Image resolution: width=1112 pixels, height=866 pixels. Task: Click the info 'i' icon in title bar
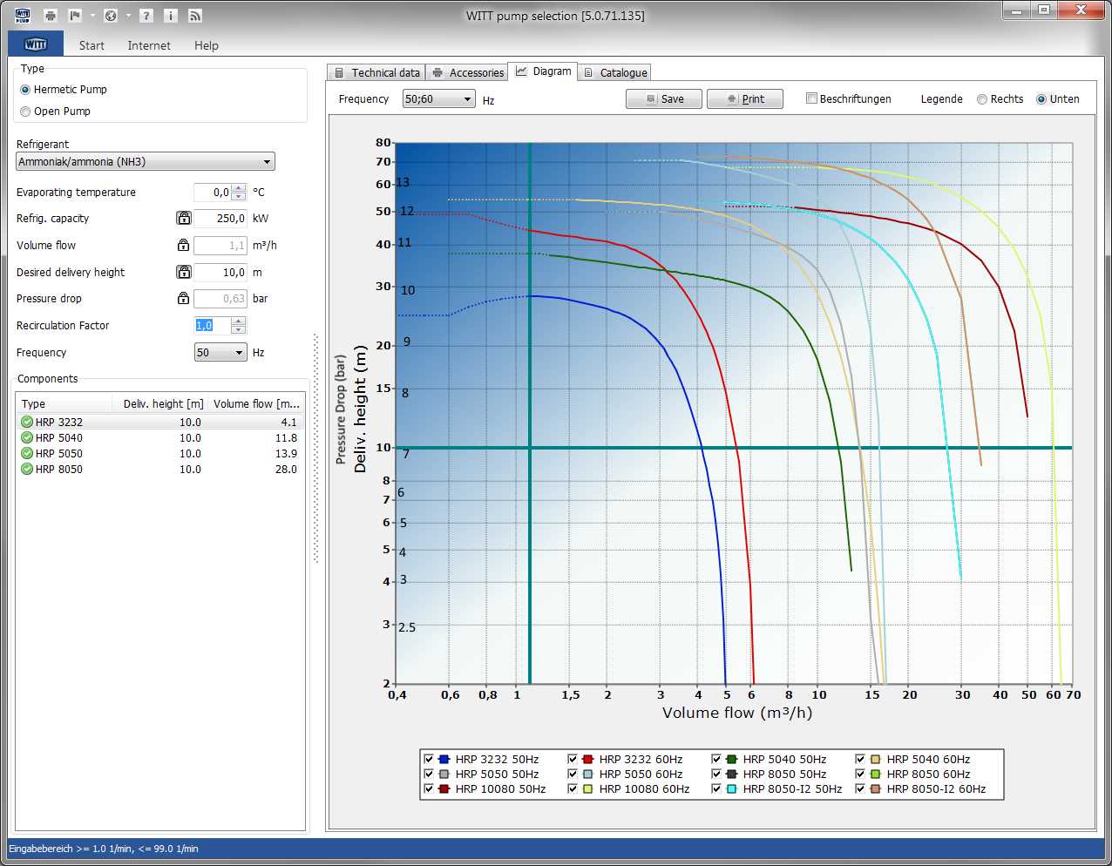(171, 16)
